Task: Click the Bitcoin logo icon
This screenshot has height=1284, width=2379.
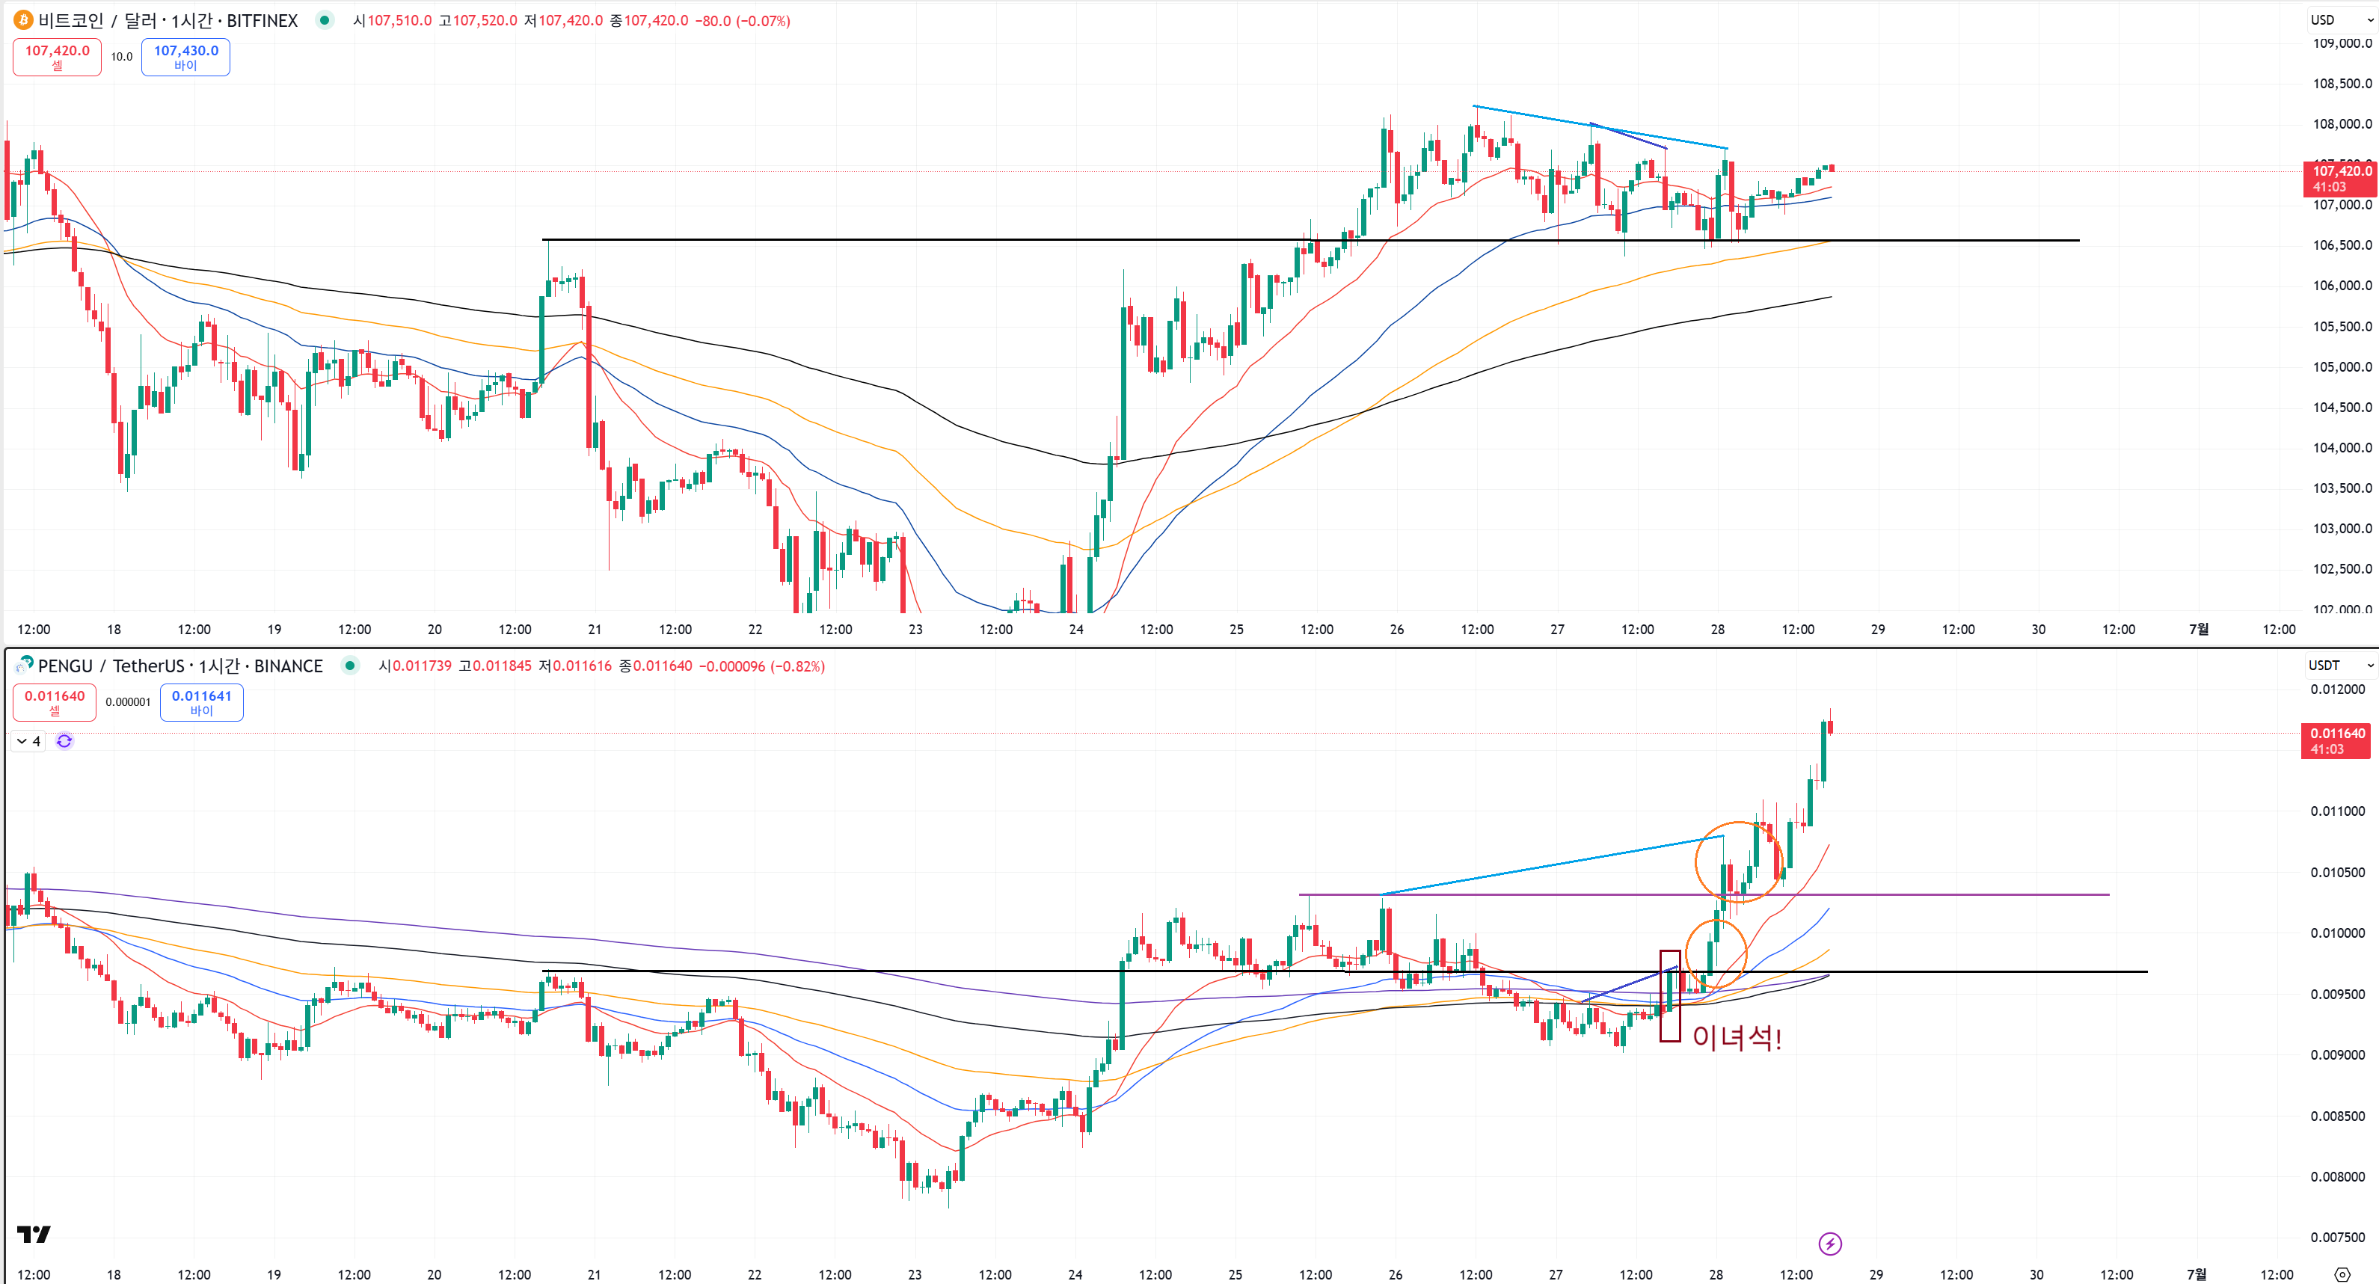Action: tap(23, 19)
